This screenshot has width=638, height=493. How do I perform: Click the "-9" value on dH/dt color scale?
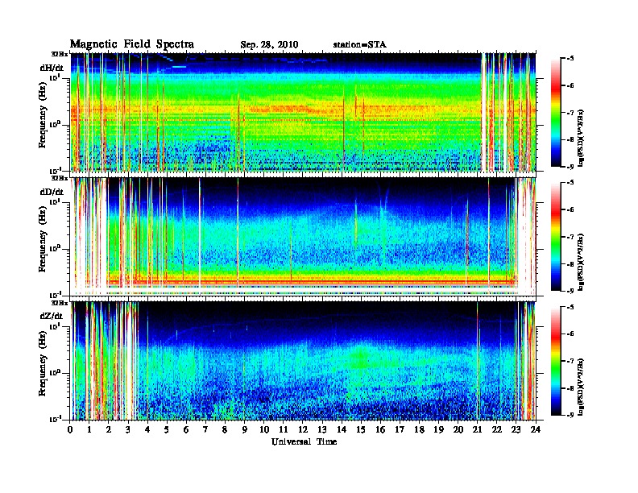pos(570,167)
